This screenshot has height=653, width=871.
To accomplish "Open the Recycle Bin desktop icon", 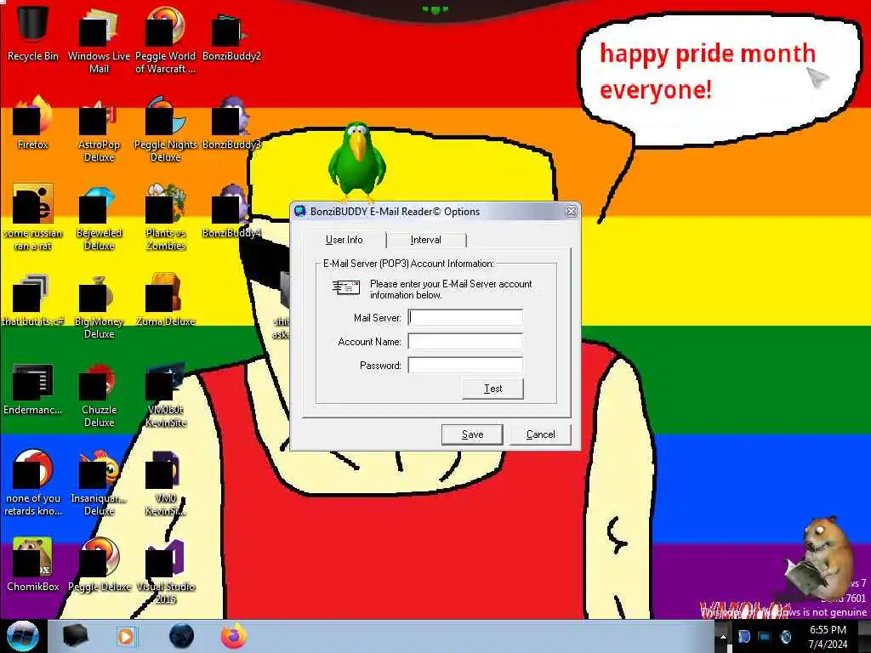I will tap(33, 31).
